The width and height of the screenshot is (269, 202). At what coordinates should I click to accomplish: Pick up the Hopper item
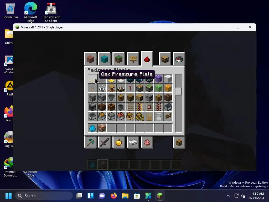click(x=111, y=98)
